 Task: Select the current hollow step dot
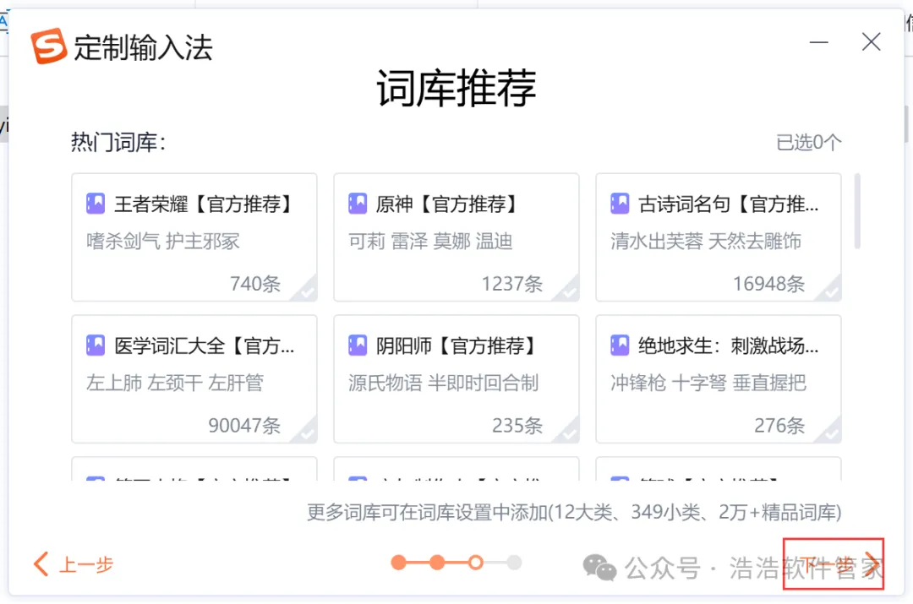(x=476, y=563)
